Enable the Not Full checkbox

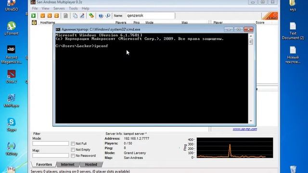(x=73, y=144)
